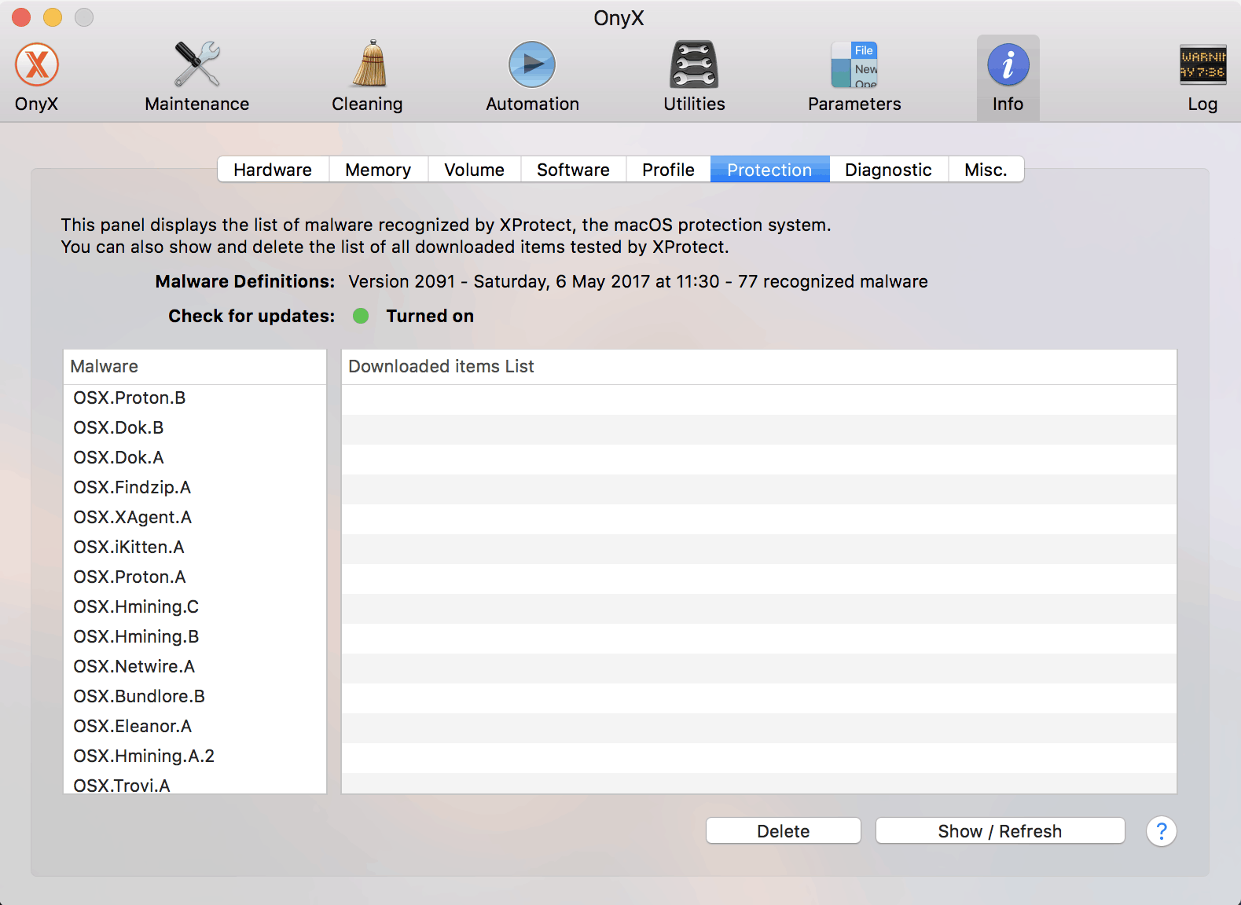Click the Turned on status text
The width and height of the screenshot is (1241, 905).
point(430,316)
